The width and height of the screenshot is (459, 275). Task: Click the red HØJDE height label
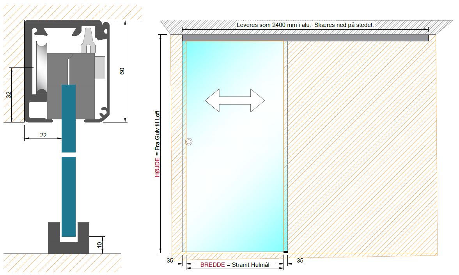158,167
